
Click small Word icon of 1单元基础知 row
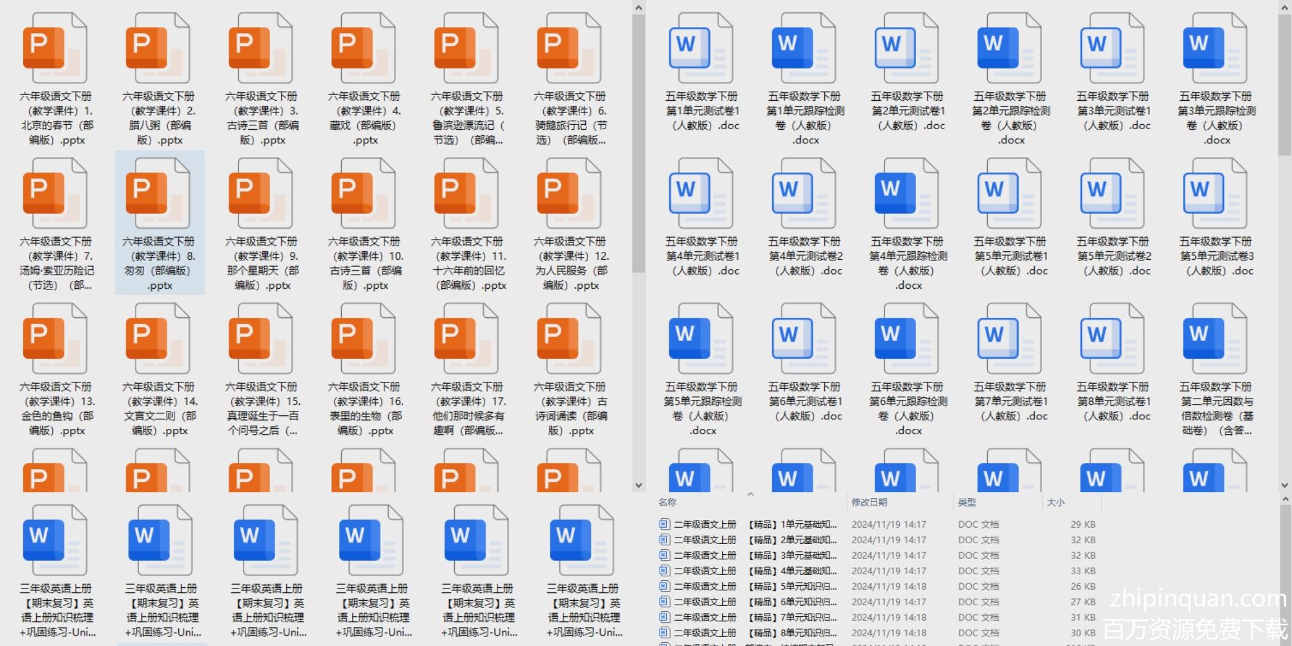[x=664, y=524]
